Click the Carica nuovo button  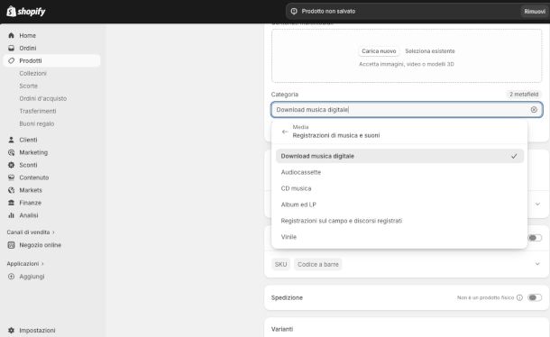[379, 51]
